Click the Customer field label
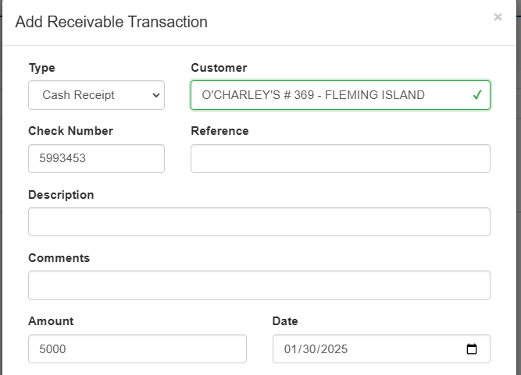521x375 pixels. click(x=219, y=68)
